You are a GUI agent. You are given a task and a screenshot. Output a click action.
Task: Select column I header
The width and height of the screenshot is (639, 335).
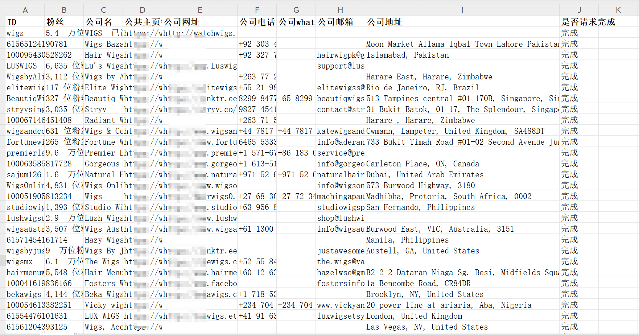[x=462, y=10]
